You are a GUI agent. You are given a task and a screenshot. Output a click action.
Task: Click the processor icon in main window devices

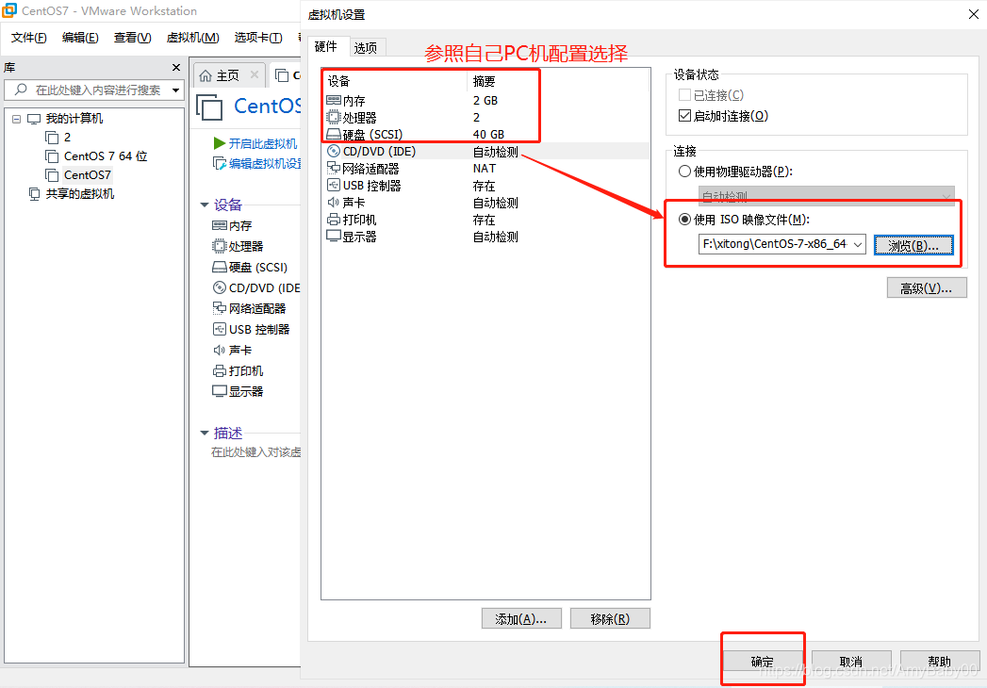tap(220, 246)
